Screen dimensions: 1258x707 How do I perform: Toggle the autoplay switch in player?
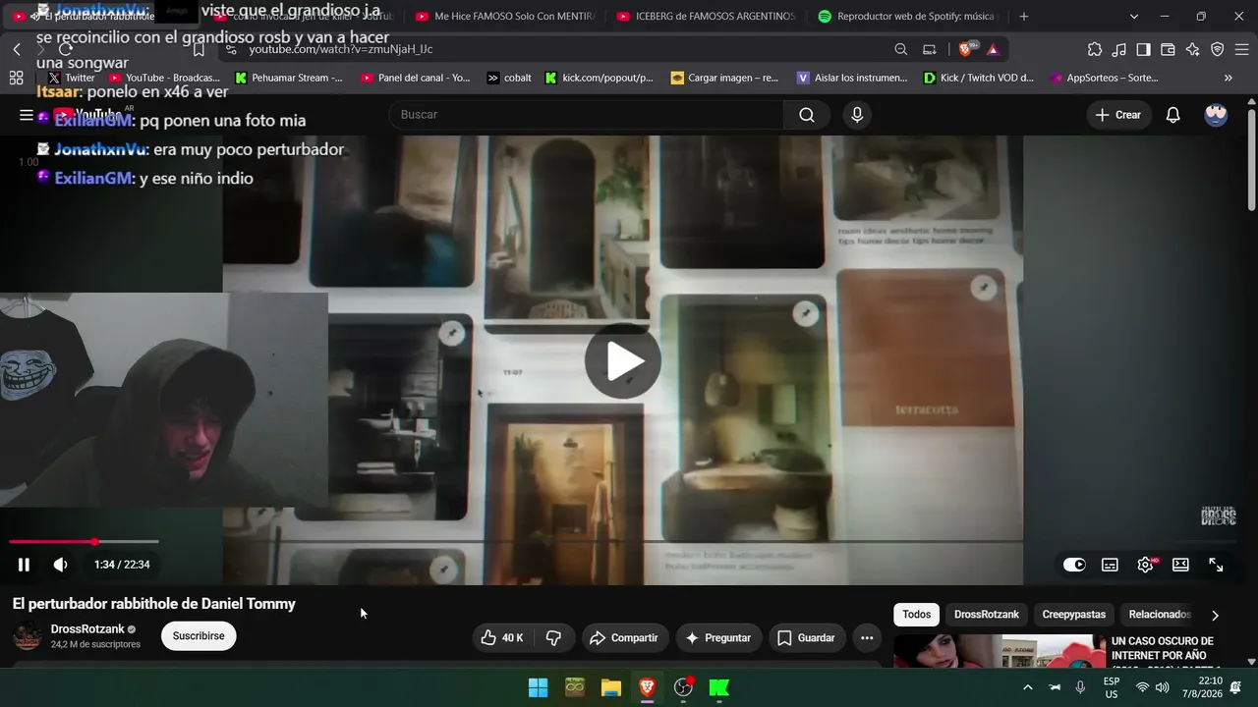1074,565
